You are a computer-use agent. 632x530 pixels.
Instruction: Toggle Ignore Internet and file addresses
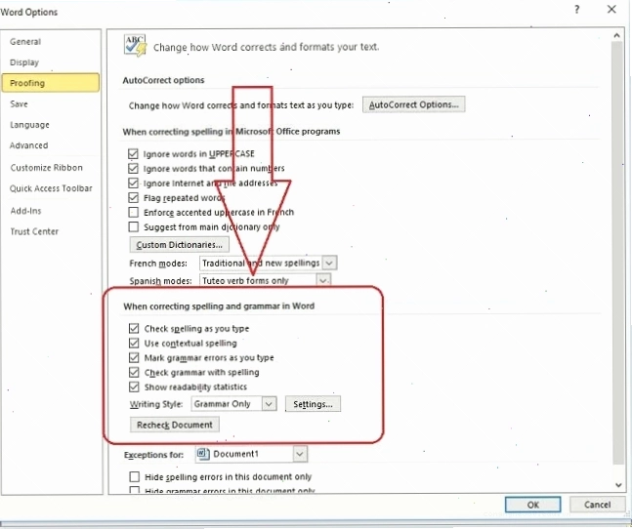point(133,183)
